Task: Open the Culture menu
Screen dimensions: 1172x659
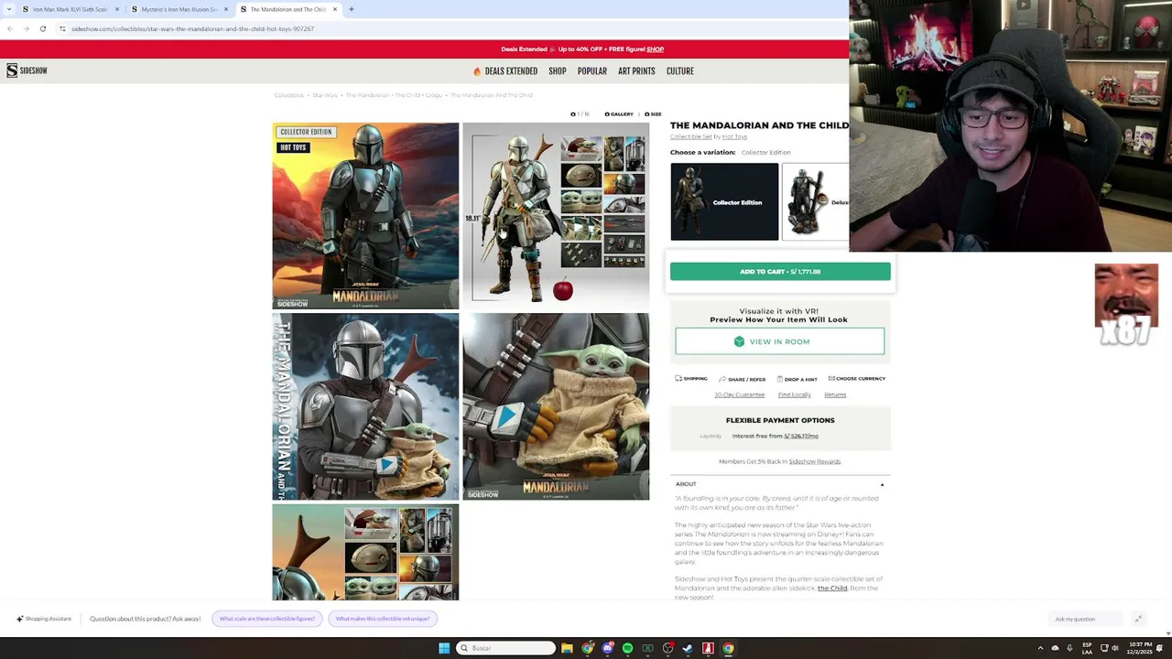Action: pos(680,71)
